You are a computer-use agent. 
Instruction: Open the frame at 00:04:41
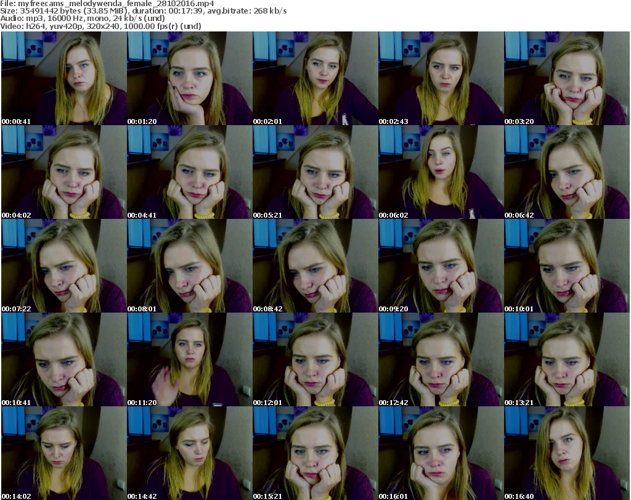pos(190,172)
